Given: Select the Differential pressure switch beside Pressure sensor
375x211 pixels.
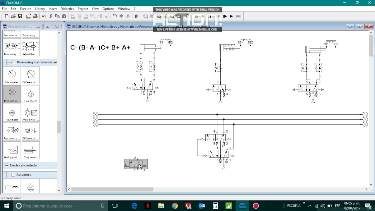Looking at the screenshot, I should 31,132.
